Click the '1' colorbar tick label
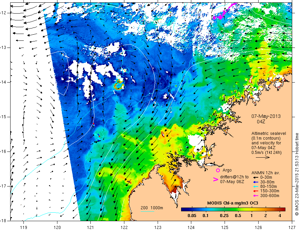 click(251, 216)
